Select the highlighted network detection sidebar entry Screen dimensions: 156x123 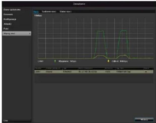[17, 34]
